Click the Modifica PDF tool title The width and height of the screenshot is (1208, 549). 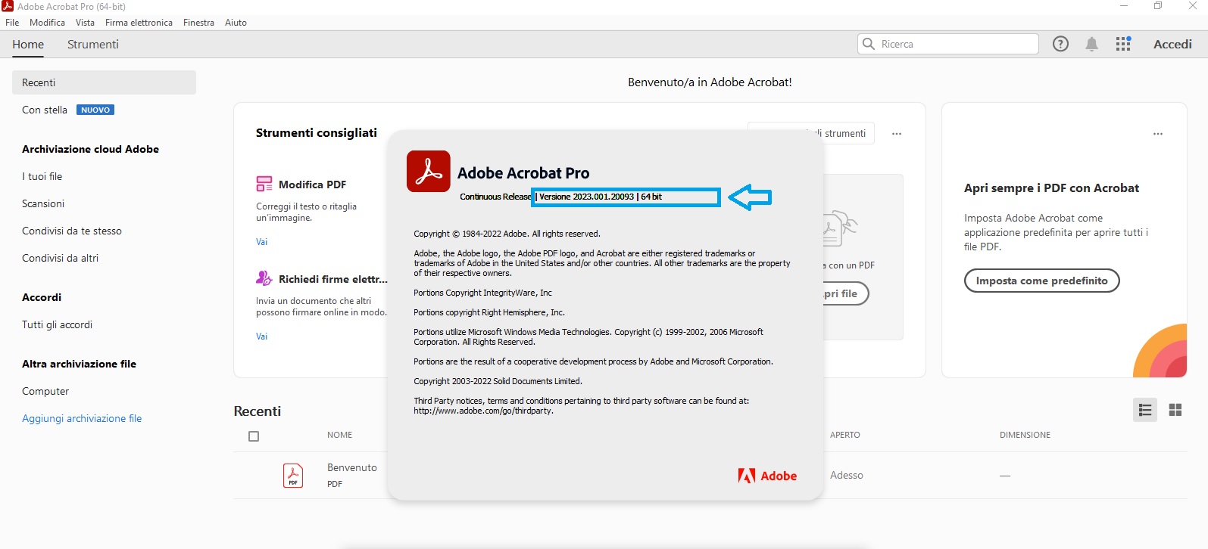(x=312, y=185)
